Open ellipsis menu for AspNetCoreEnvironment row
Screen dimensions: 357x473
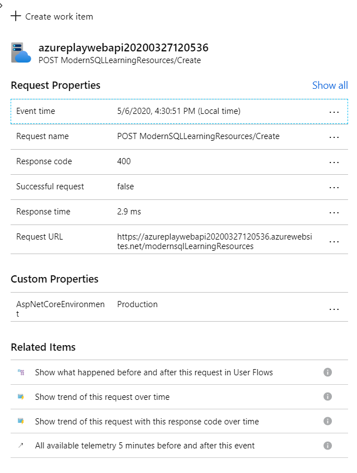coord(334,309)
